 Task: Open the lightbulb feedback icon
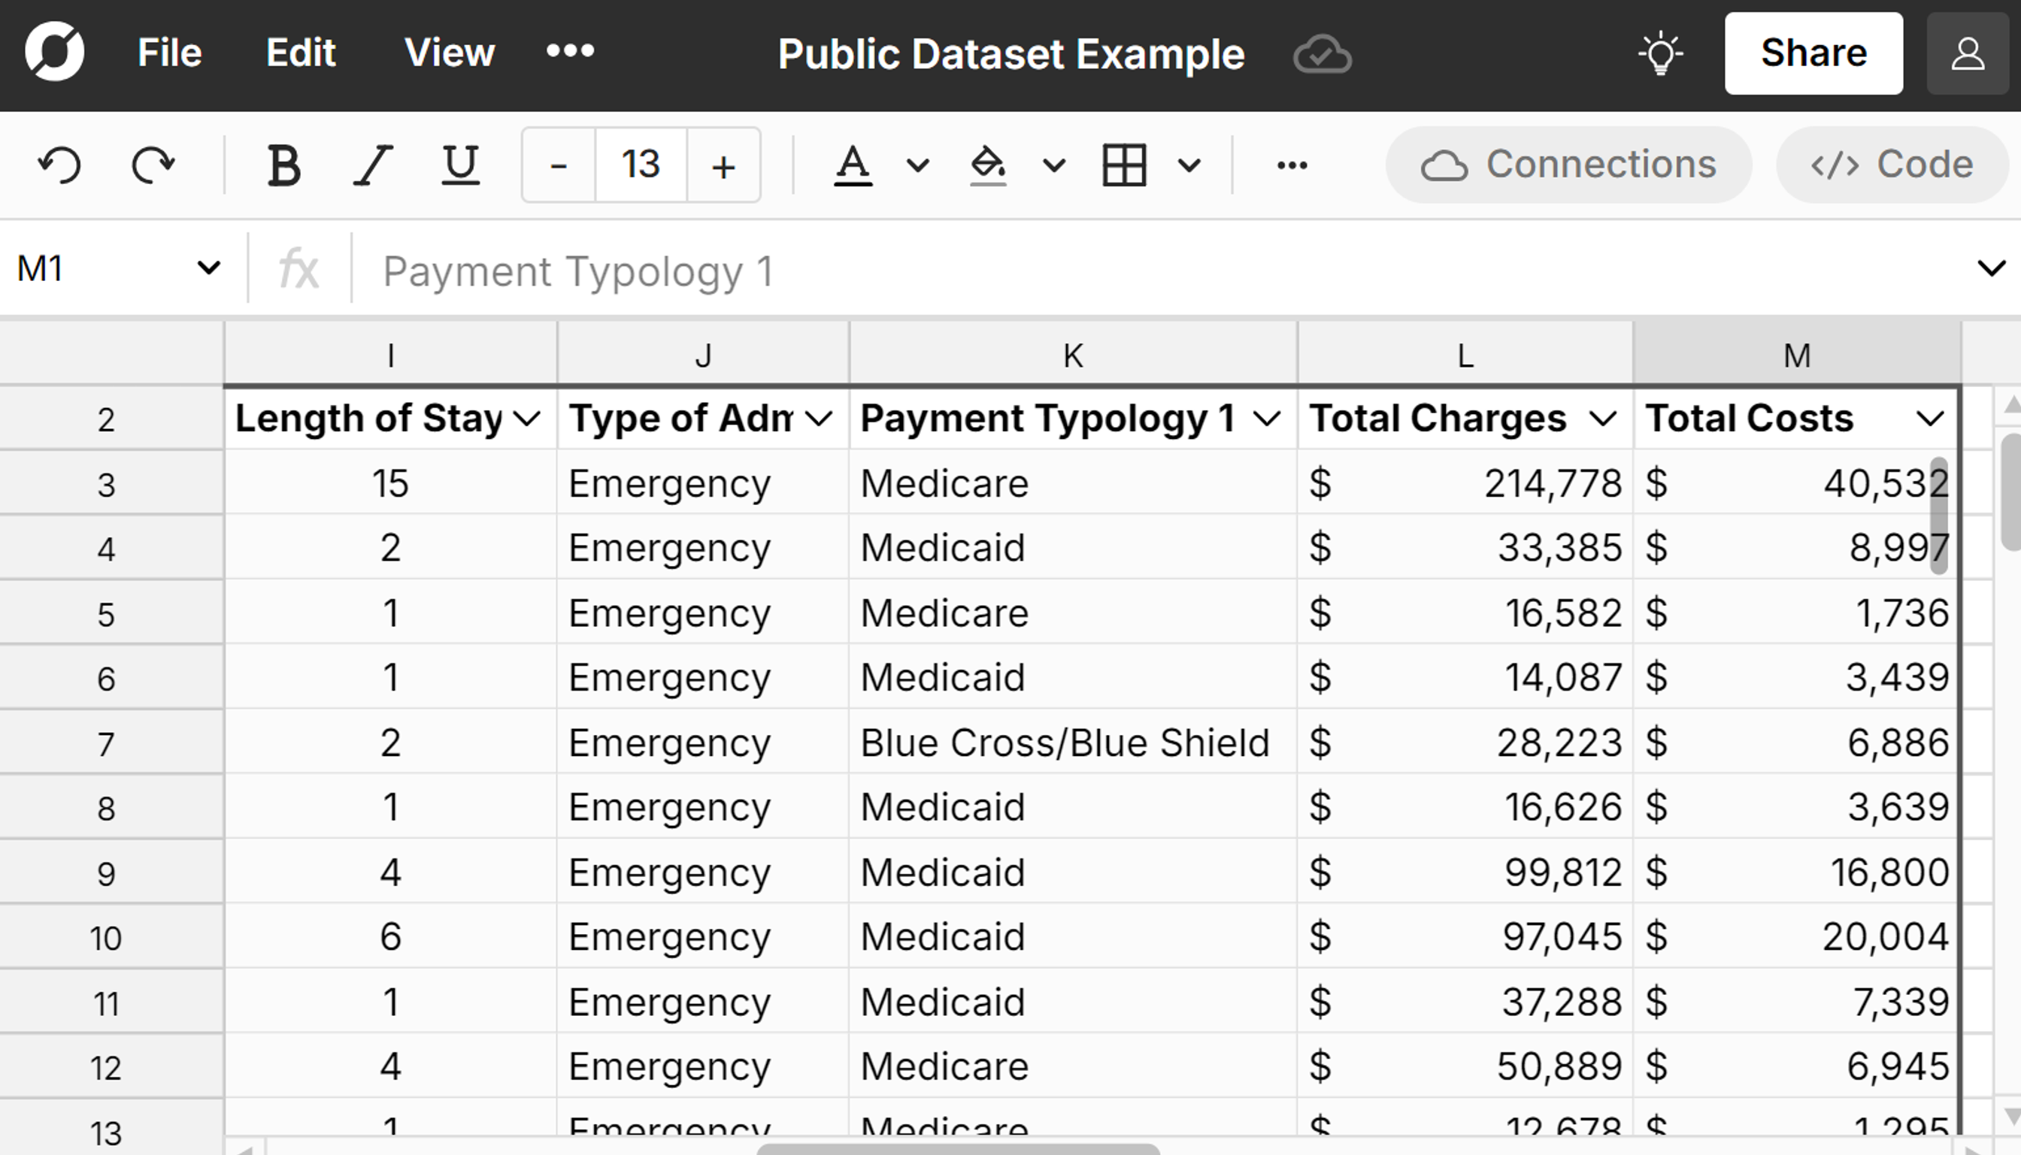point(1661,54)
